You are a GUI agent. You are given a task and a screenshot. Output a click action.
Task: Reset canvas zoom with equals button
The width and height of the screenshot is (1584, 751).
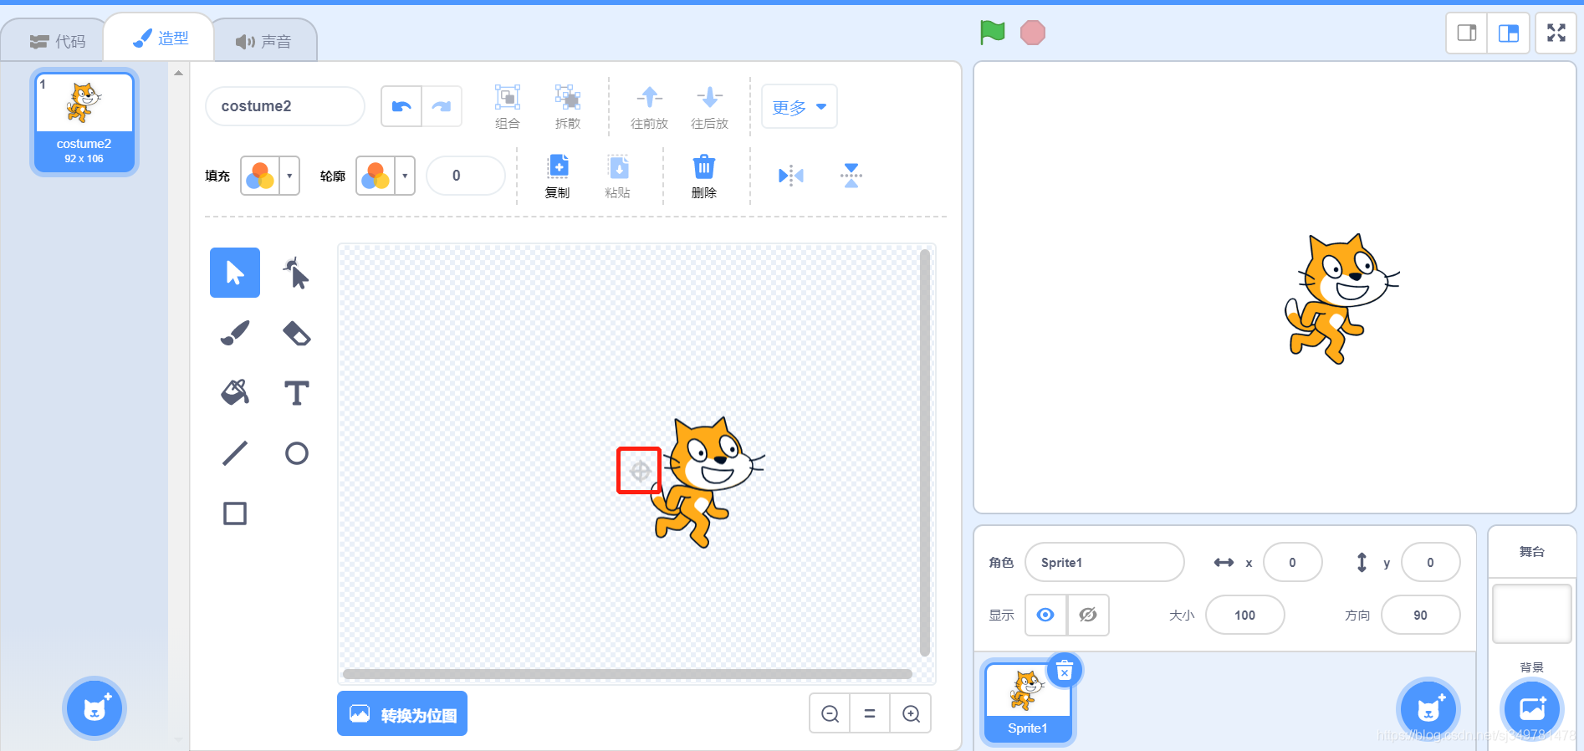point(870,713)
